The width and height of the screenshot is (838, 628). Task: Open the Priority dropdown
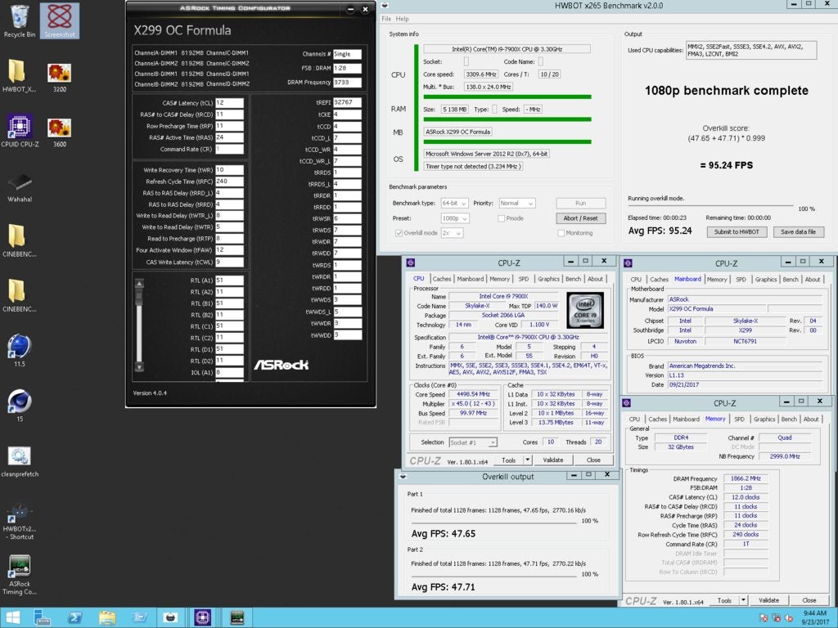pos(516,203)
